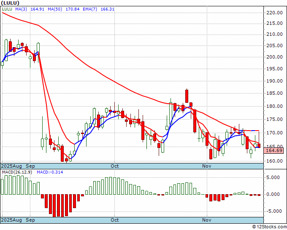Click the current price tag 164.69
The width and height of the screenshot is (287, 230).
[273, 150]
